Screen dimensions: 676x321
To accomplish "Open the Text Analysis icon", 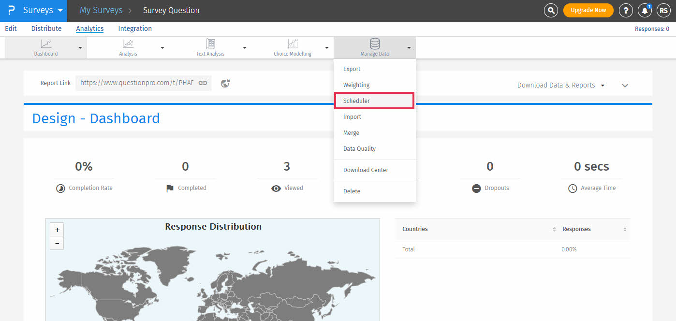I will point(210,44).
